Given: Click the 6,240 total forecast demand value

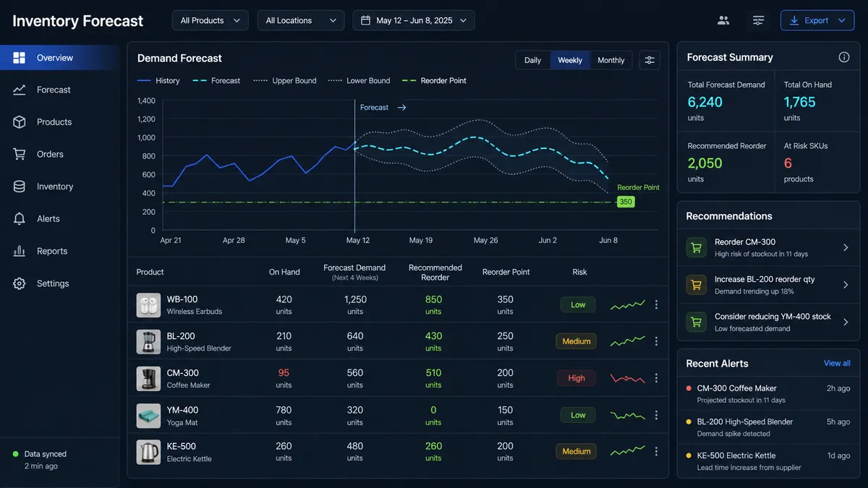Looking at the screenshot, I should click(705, 102).
